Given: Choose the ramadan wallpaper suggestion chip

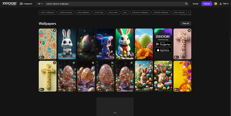Looking at the screenshot, I should [x=161, y=12].
